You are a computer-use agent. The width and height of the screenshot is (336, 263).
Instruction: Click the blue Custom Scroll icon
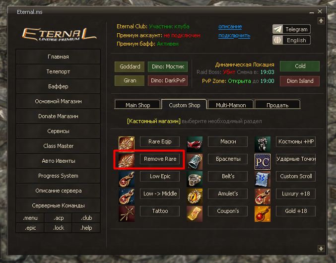click(263, 179)
